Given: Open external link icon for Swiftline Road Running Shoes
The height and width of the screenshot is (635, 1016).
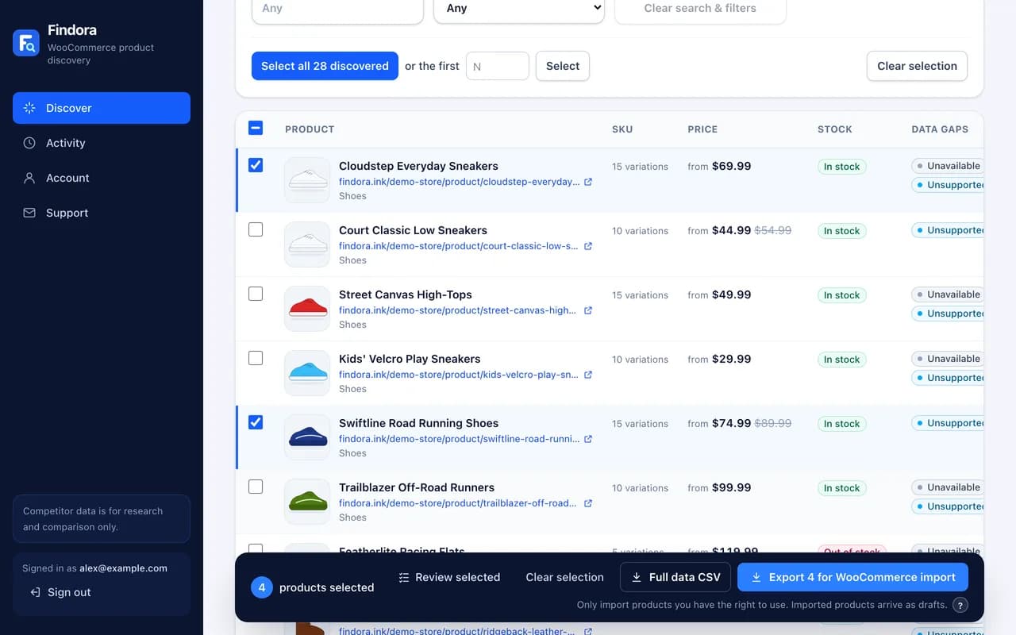Looking at the screenshot, I should [x=588, y=439].
